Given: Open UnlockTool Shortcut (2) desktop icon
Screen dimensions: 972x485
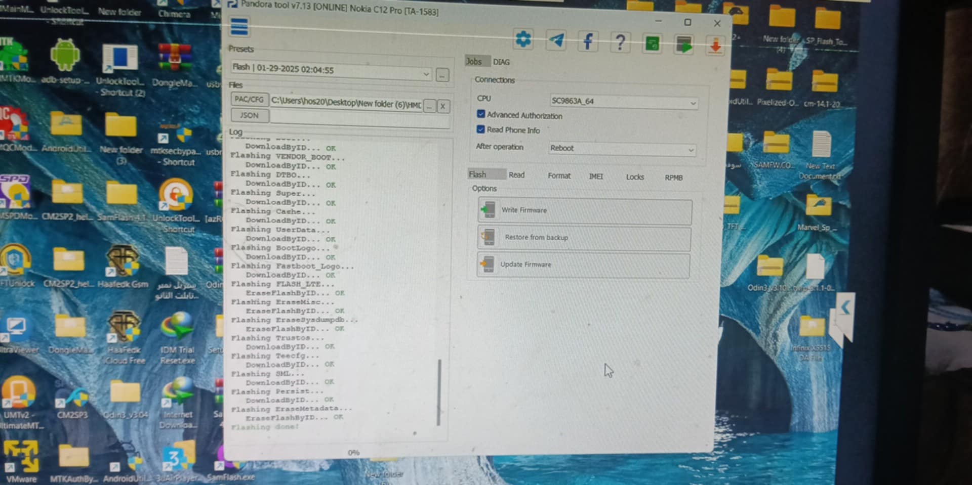Looking at the screenshot, I should pyautogui.click(x=120, y=70).
